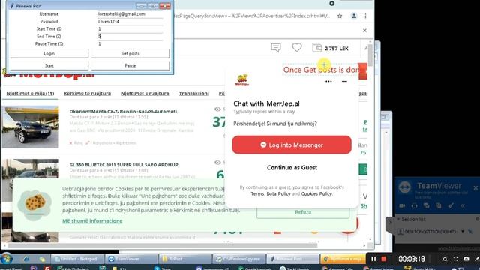480x270 pixels.
Task: Dismiss the browser info bar with X
Action: click(x=364, y=30)
